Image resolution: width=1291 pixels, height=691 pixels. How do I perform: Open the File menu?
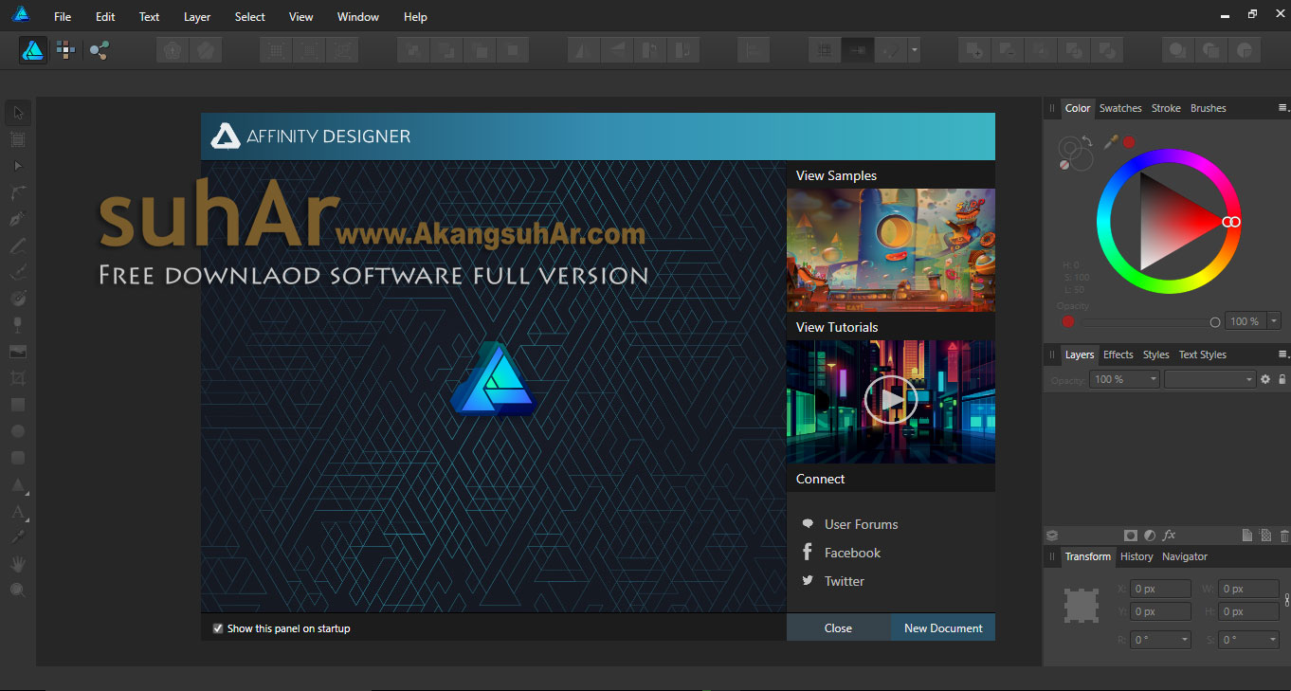click(63, 17)
